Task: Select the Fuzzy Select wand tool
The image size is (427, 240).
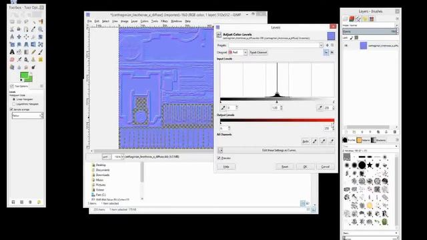Action: click(x=33, y=22)
